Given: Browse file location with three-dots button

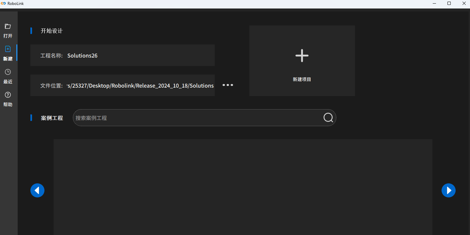Looking at the screenshot, I should pyautogui.click(x=228, y=85).
